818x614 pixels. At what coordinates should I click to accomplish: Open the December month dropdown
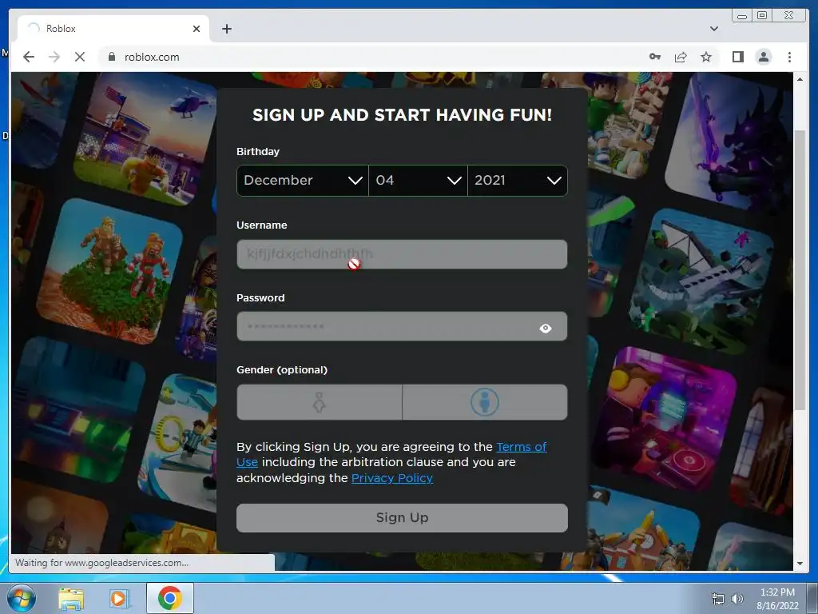point(303,180)
